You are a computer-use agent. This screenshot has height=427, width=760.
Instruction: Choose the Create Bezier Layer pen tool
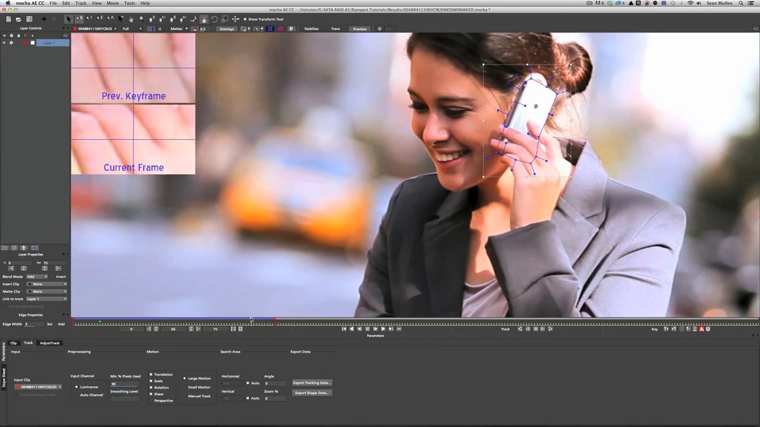pos(173,19)
